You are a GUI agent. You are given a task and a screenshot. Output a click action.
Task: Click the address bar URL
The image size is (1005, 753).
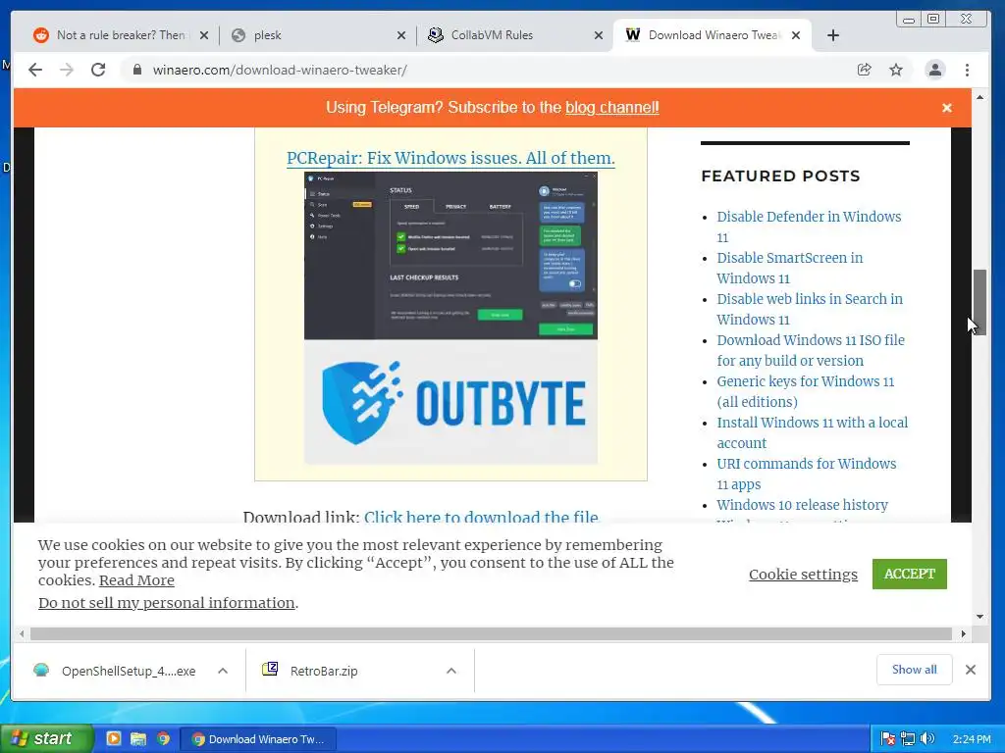[x=280, y=70]
